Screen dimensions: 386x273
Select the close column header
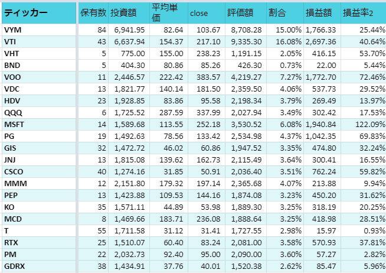click(x=207, y=13)
